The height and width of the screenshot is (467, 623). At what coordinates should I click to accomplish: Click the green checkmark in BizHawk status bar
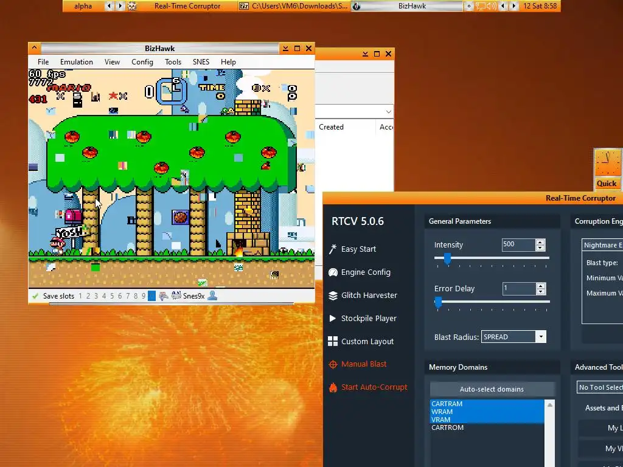coord(35,296)
